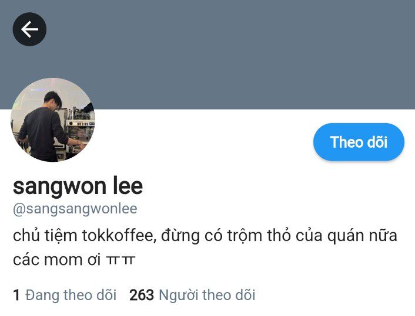415x316 pixels.
Task: Select the display name sangwon lee
Action: [78, 186]
